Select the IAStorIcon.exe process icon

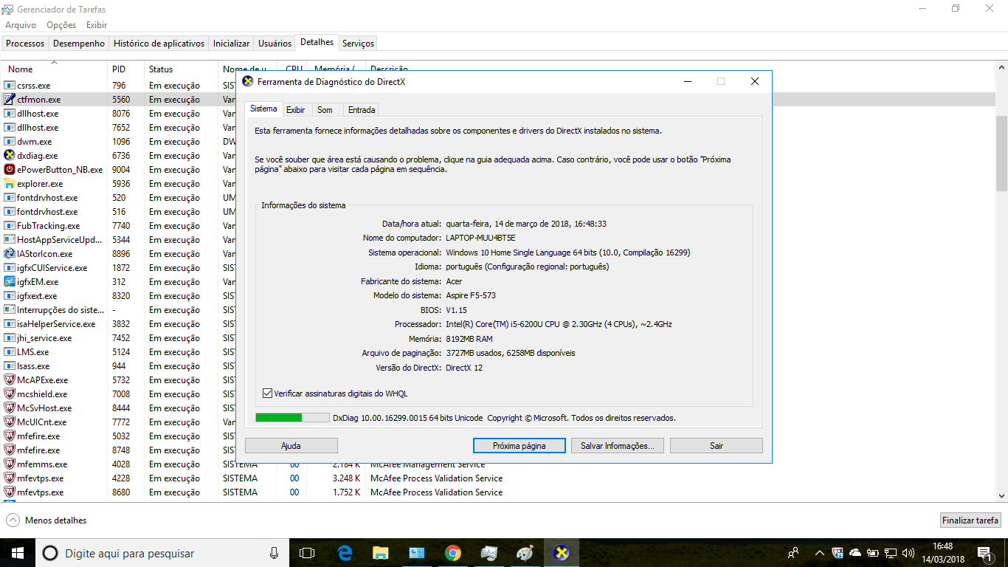[x=10, y=254]
